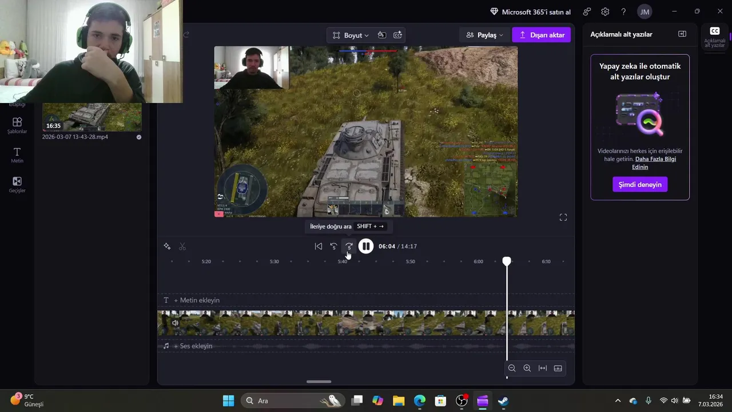Click the 6:10 mark on timeline ruler
Screen dimensions: 732x412
pyautogui.click(x=546, y=262)
